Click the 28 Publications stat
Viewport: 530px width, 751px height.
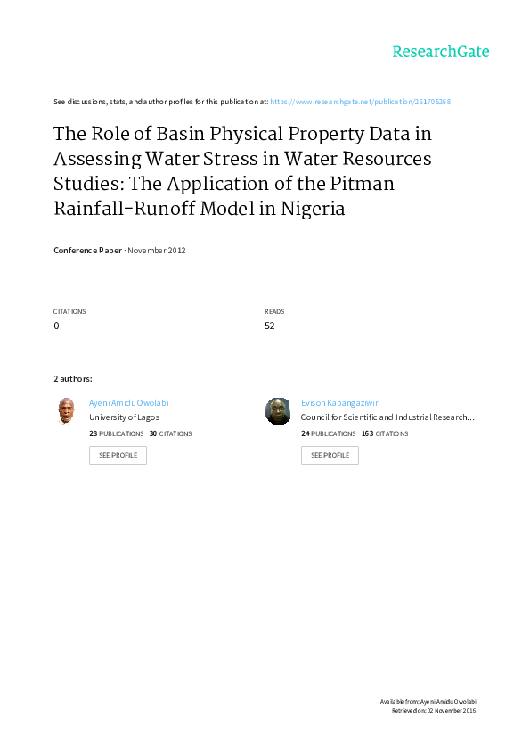tap(116, 433)
